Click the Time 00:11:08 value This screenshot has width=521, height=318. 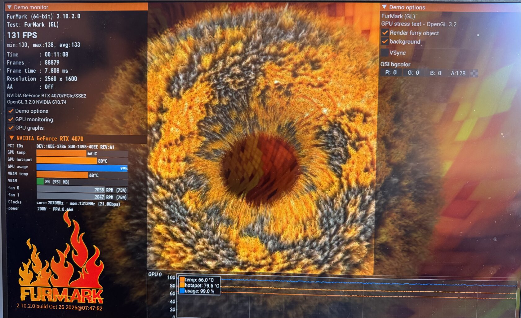pos(56,54)
